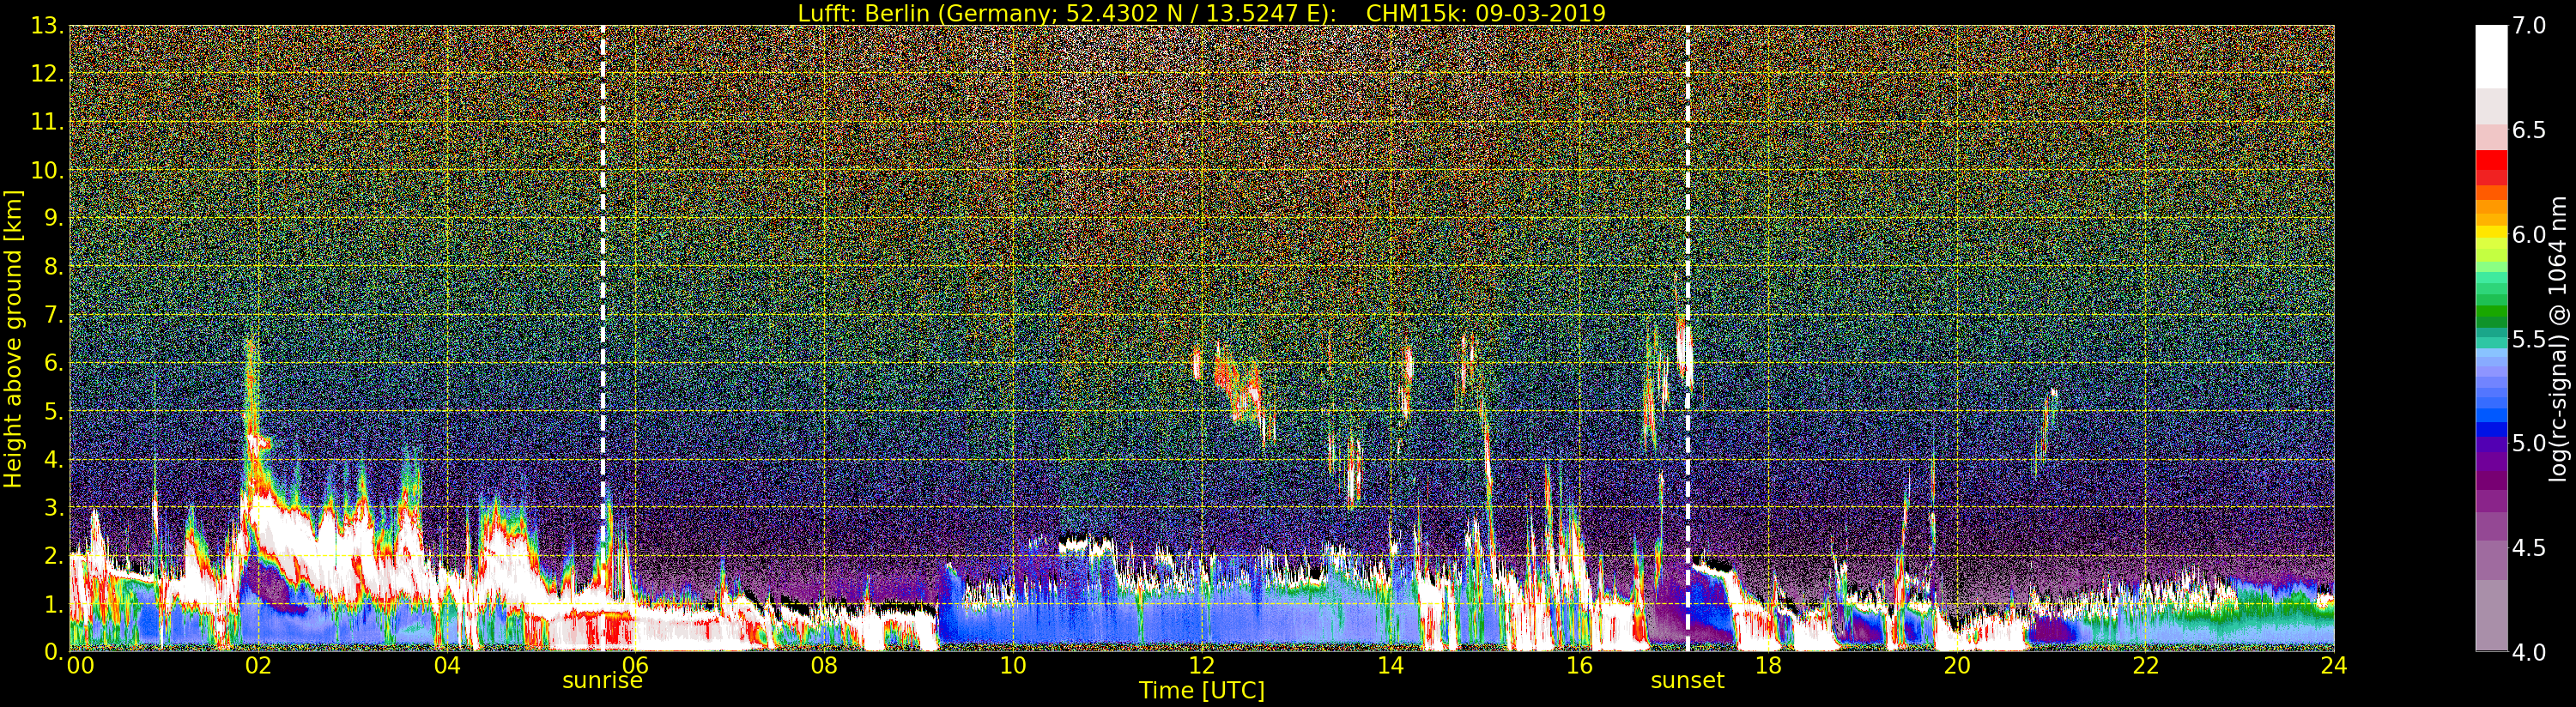Click the '13.' height axis tick label
The height and width of the screenshot is (707, 2576).
[47, 26]
